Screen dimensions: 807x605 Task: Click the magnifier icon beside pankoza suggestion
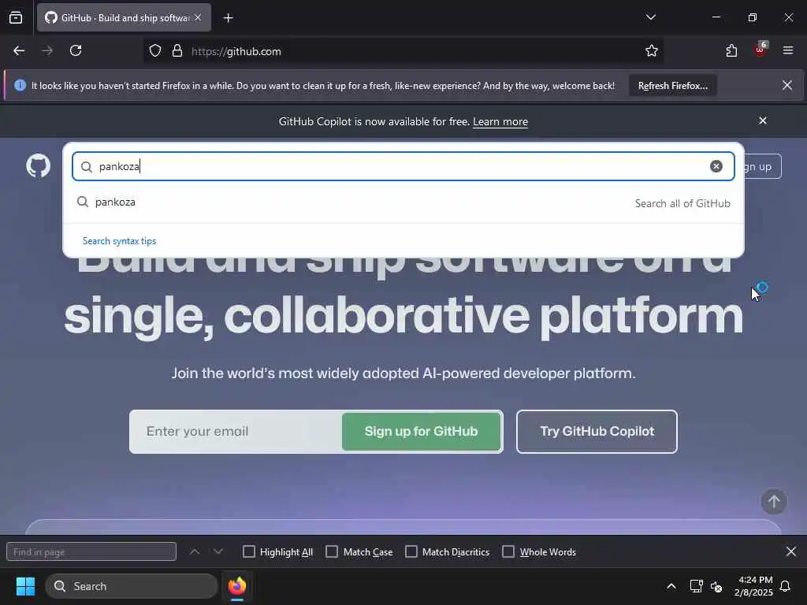tap(82, 202)
